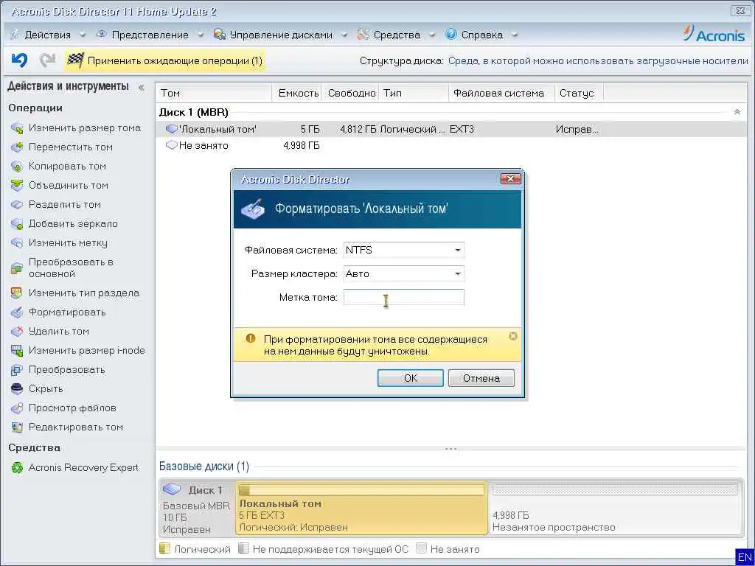Click the 'Изменить метку' icon
The width and height of the screenshot is (755, 566).
pos(17,243)
